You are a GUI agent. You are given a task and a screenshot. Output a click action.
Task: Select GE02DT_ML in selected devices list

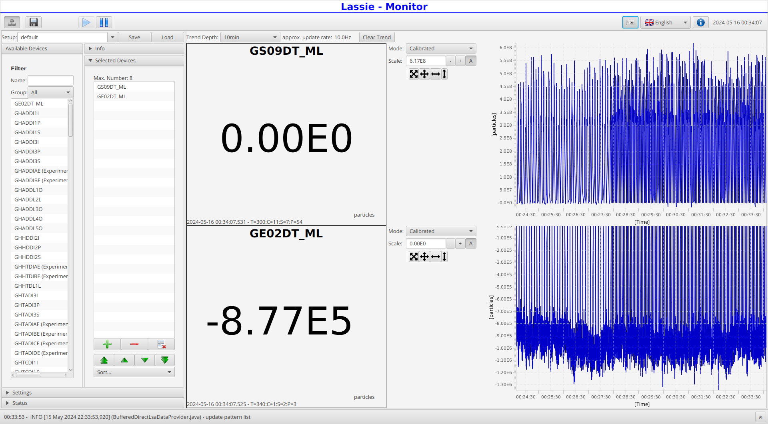(x=134, y=96)
